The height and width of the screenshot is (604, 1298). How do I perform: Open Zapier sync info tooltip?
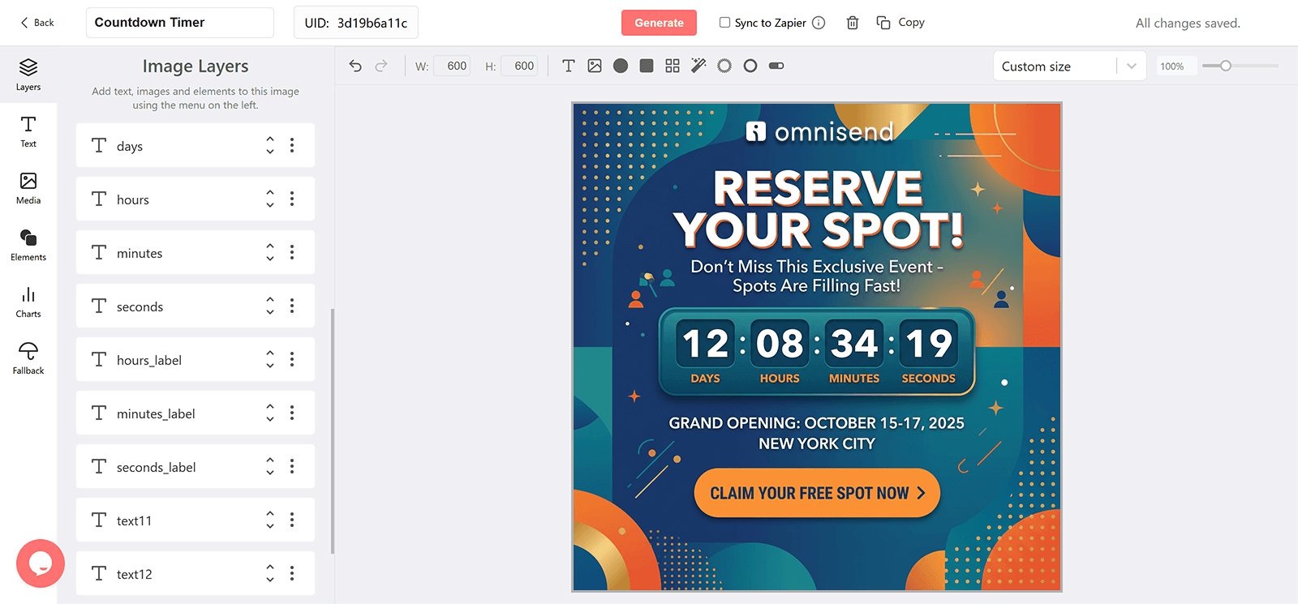(819, 23)
